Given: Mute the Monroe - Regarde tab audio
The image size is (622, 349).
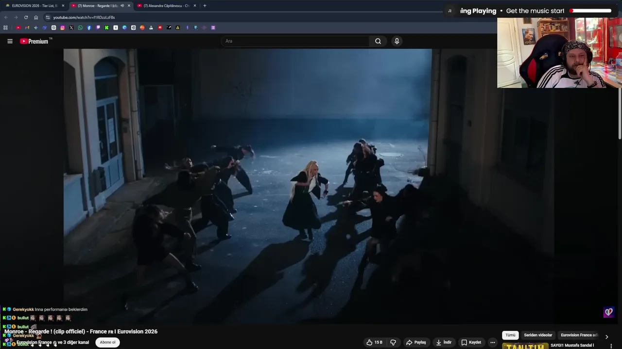Looking at the screenshot, I should (x=122, y=6).
